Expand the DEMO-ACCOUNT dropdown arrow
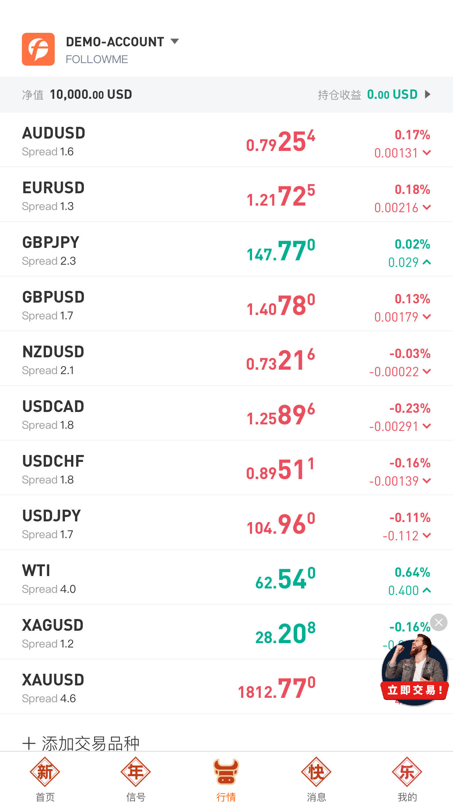The width and height of the screenshot is (453, 805). pos(175,41)
